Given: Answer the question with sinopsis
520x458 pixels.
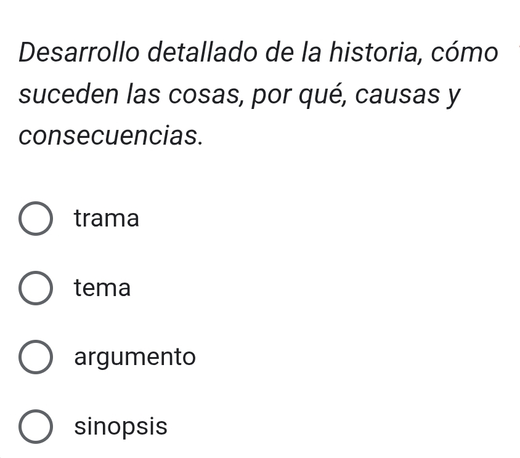Looking at the screenshot, I should pos(35,427).
